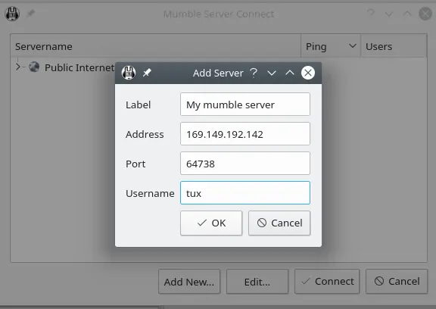Click the Mumble icon in Add Server title bar
436x309 pixels.
pos(129,73)
